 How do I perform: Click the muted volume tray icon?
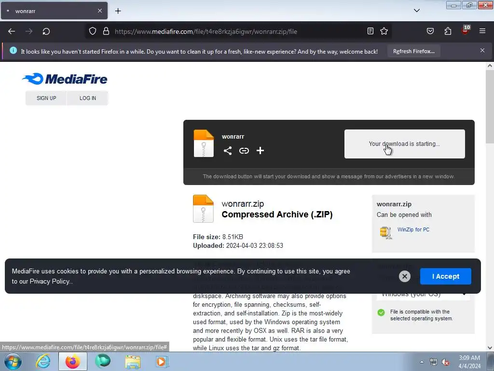point(445,362)
